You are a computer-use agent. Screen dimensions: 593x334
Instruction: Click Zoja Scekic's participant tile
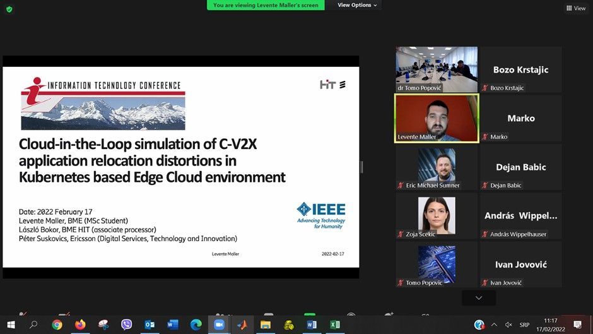click(x=437, y=216)
